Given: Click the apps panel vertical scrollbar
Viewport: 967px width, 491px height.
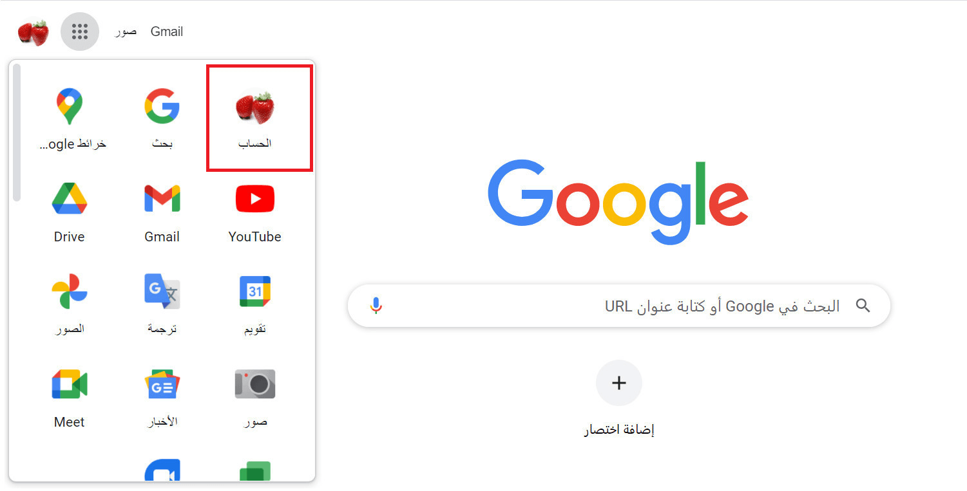Looking at the screenshot, I should 17,133.
